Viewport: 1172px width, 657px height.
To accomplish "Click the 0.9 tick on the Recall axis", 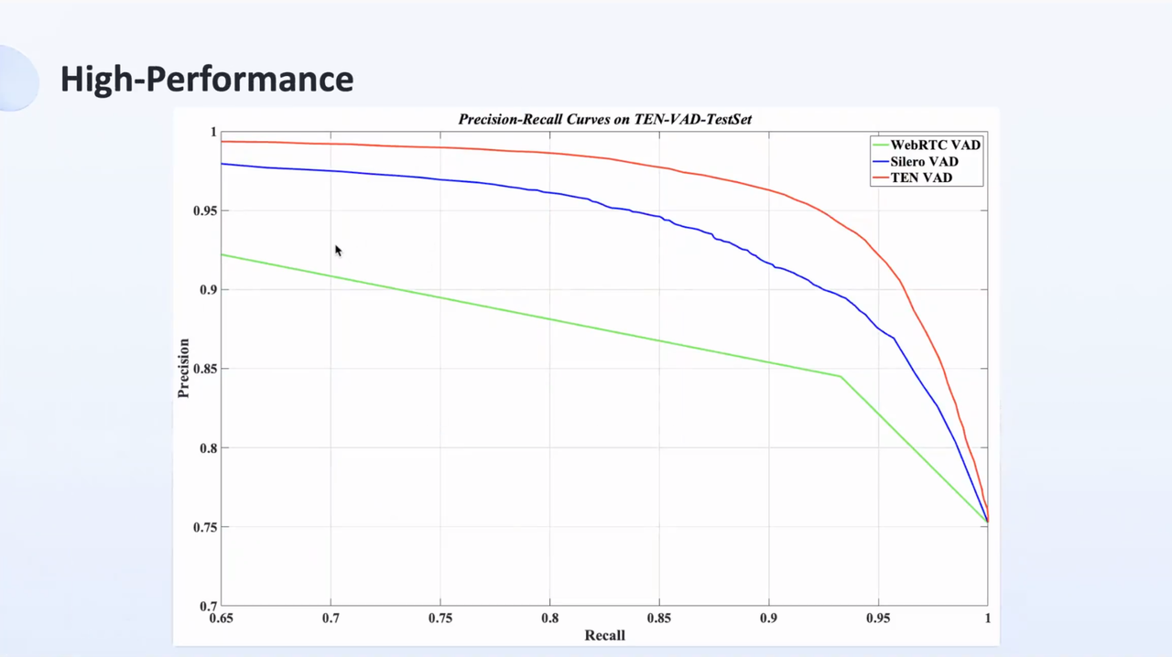I will pos(769,619).
